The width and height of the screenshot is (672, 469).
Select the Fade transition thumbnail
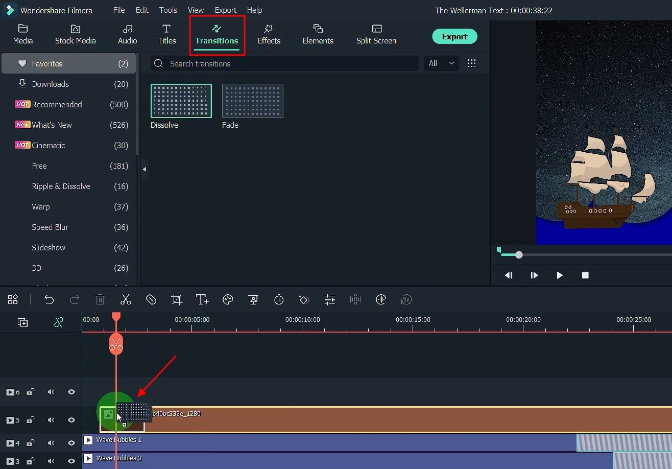click(252, 101)
